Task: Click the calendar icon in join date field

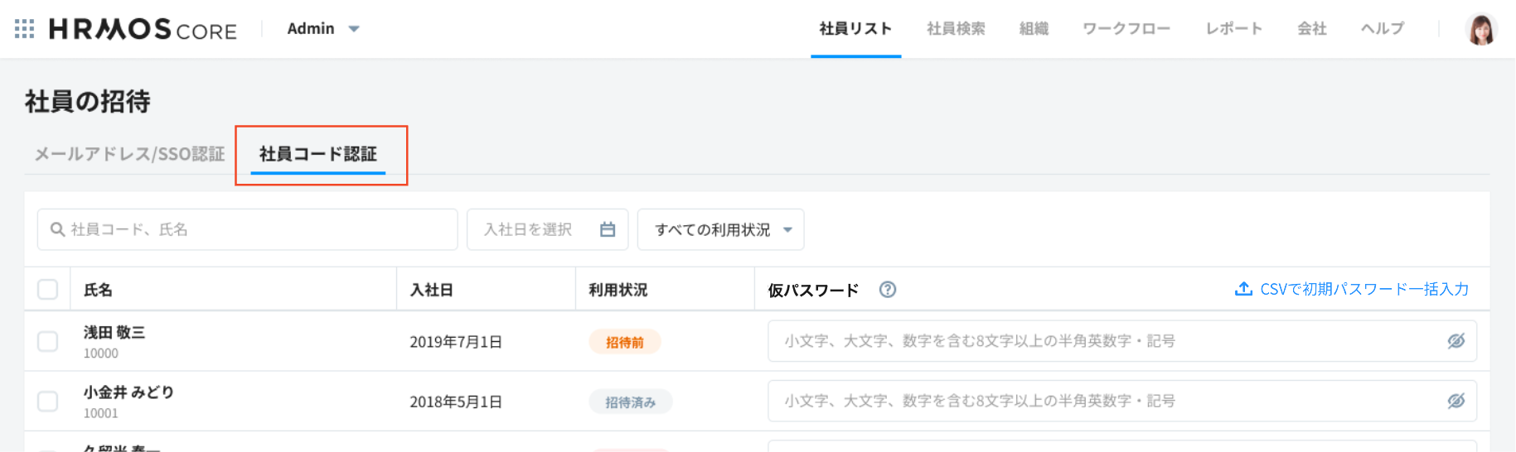Action: (x=608, y=229)
